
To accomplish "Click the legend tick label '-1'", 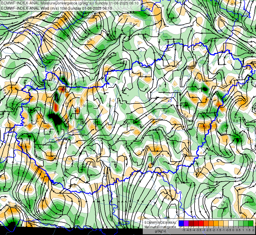I will point(223,230).
